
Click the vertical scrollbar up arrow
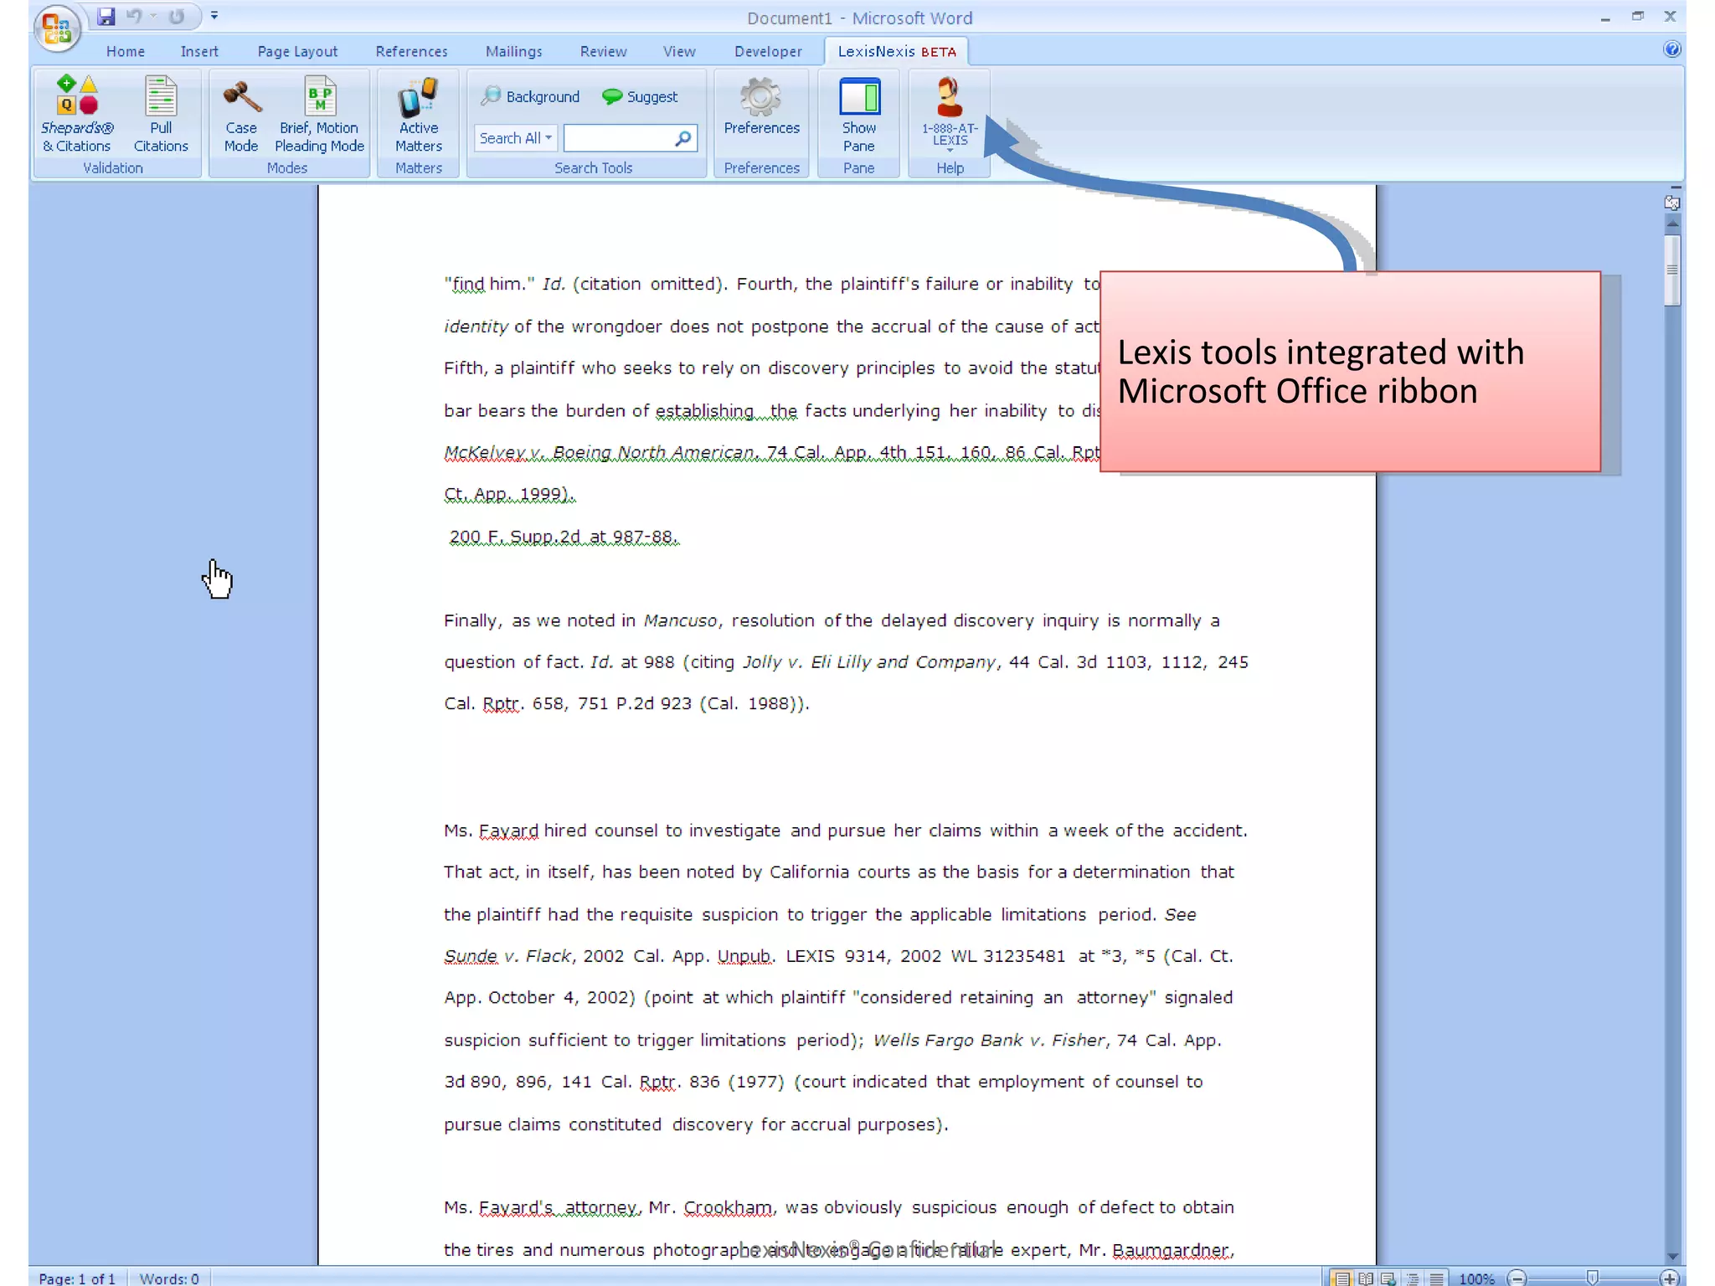click(1672, 224)
